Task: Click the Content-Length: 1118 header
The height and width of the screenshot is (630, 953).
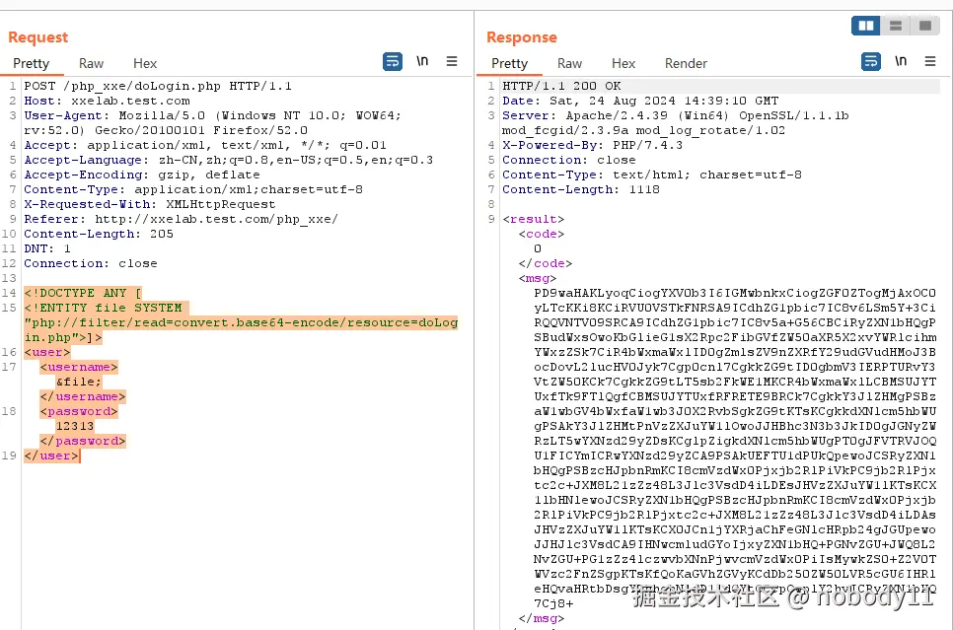Action: pyautogui.click(x=580, y=189)
